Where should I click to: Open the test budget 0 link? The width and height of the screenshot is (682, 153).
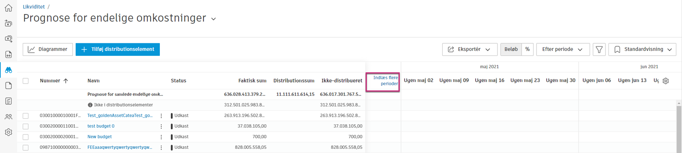pyautogui.click(x=101, y=126)
